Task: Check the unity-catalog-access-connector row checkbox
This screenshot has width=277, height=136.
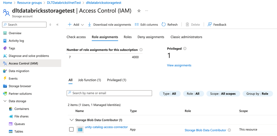Action: tap(71, 129)
